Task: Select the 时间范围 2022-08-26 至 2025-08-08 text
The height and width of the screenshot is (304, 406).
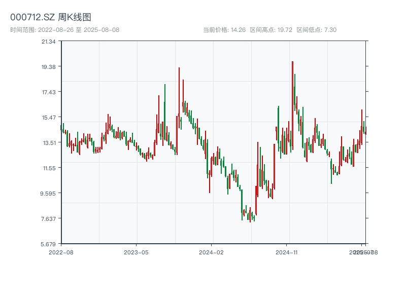Action: tap(65, 30)
